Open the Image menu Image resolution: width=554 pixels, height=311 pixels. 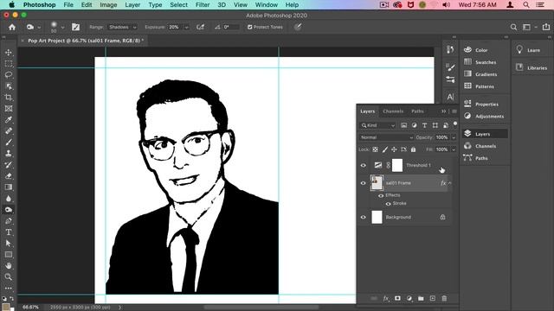[108, 5]
